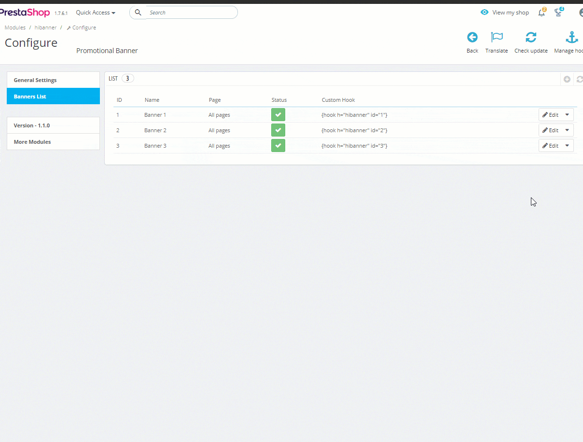Click the "Banner 3" name cell
The height and width of the screenshot is (442, 583).
(155, 146)
